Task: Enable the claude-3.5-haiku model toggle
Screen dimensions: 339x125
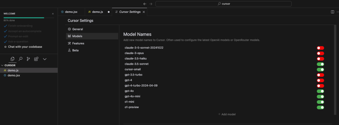Action: pyautogui.click(x=320, y=58)
